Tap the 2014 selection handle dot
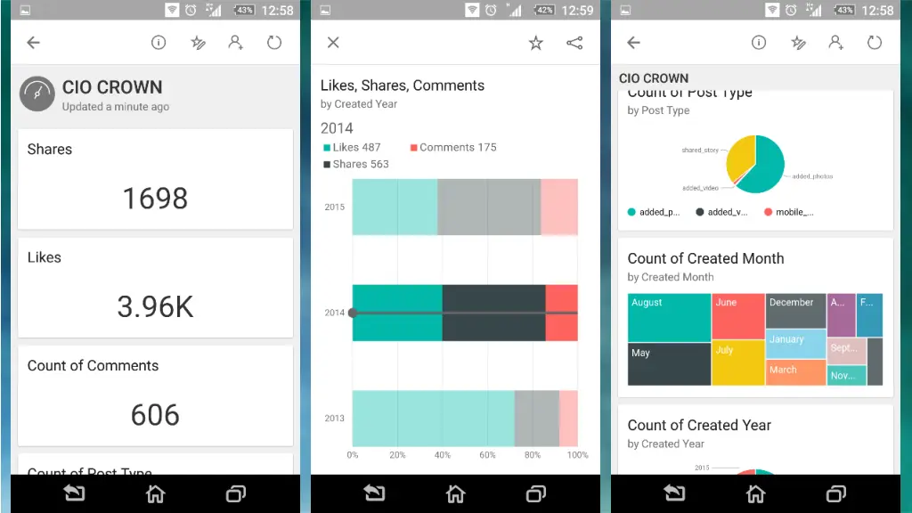The height and width of the screenshot is (513, 912). [x=353, y=313]
